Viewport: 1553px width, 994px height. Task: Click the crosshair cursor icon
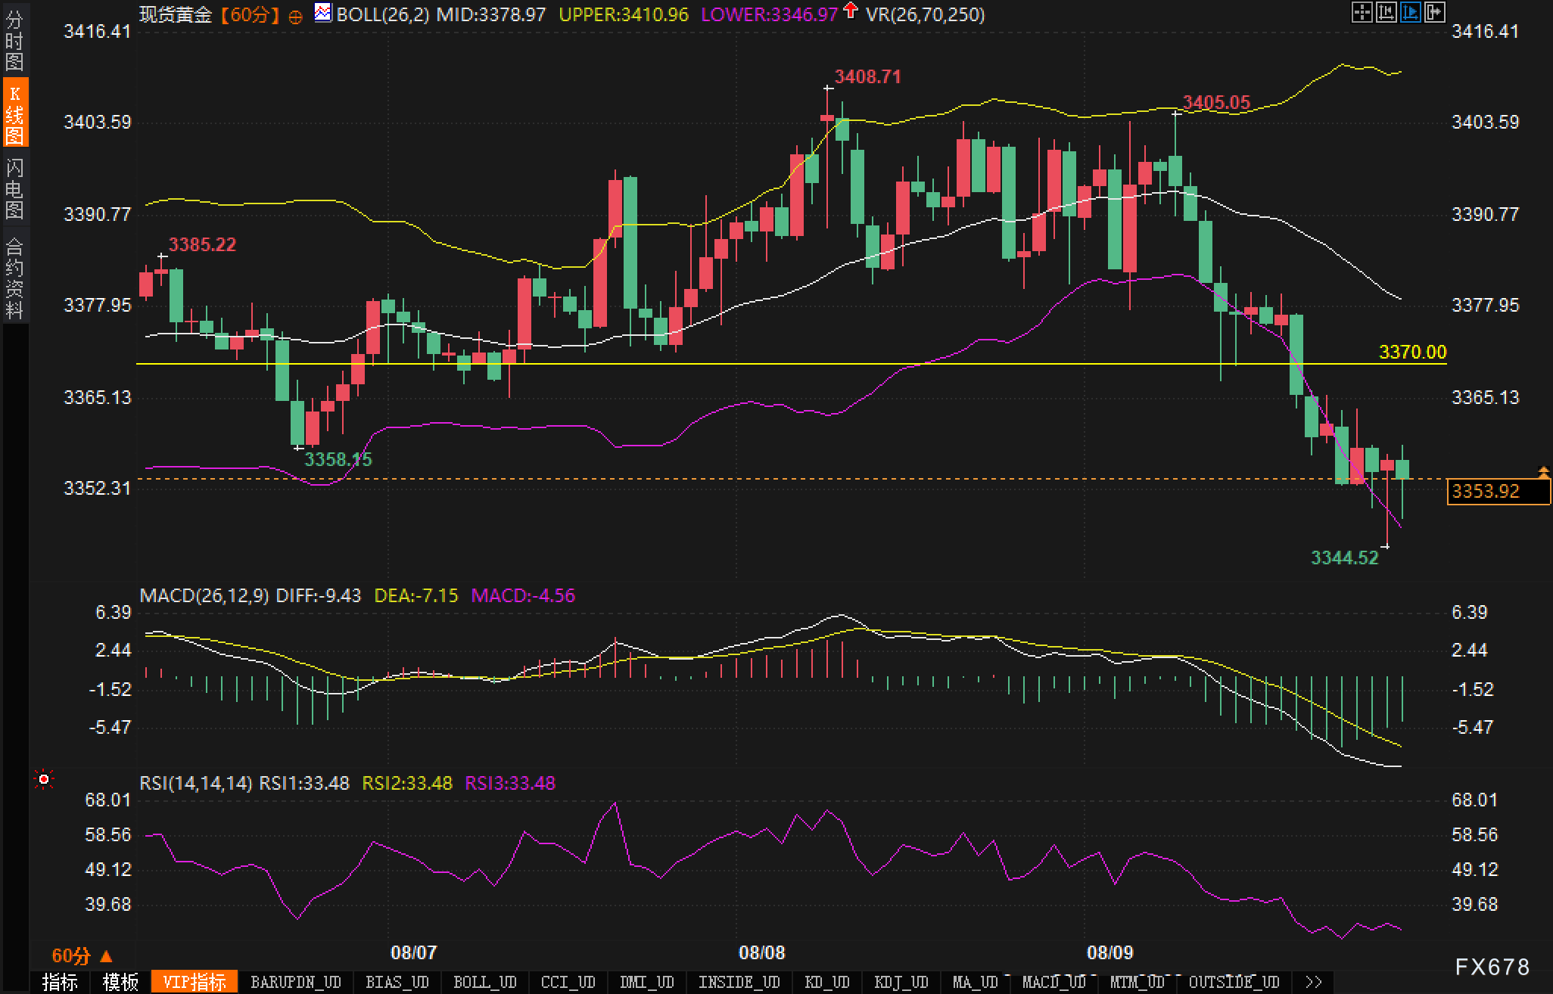tap(1362, 12)
